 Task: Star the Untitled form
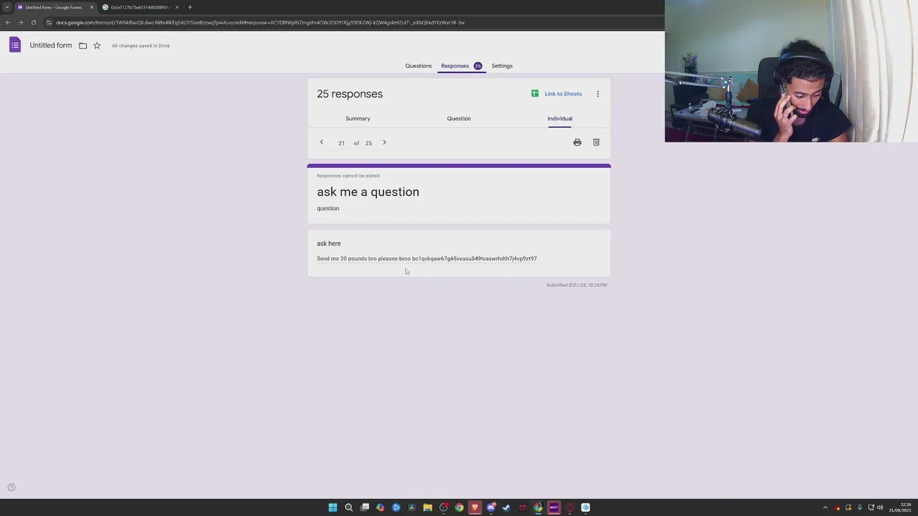click(x=97, y=46)
